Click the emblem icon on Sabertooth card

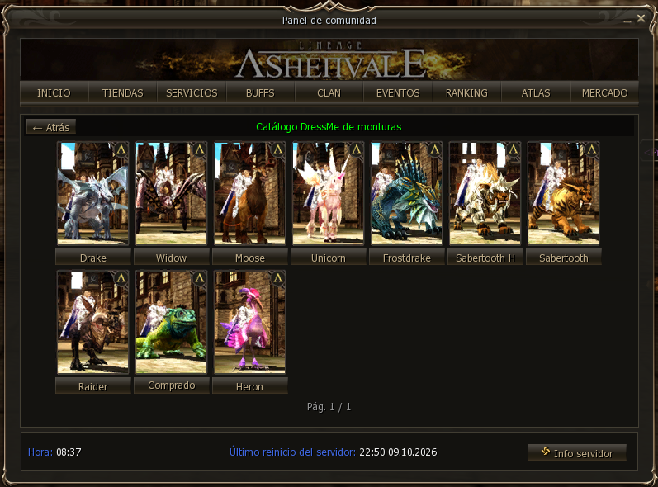[x=592, y=149]
